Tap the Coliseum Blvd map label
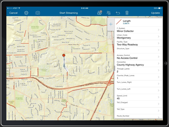 [x=49, y=42]
